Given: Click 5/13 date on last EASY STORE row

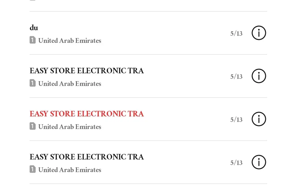Looking at the screenshot, I should 236,163.
